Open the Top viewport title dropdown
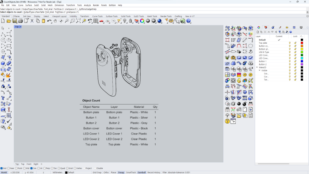The image size is (309, 174). 20,27
